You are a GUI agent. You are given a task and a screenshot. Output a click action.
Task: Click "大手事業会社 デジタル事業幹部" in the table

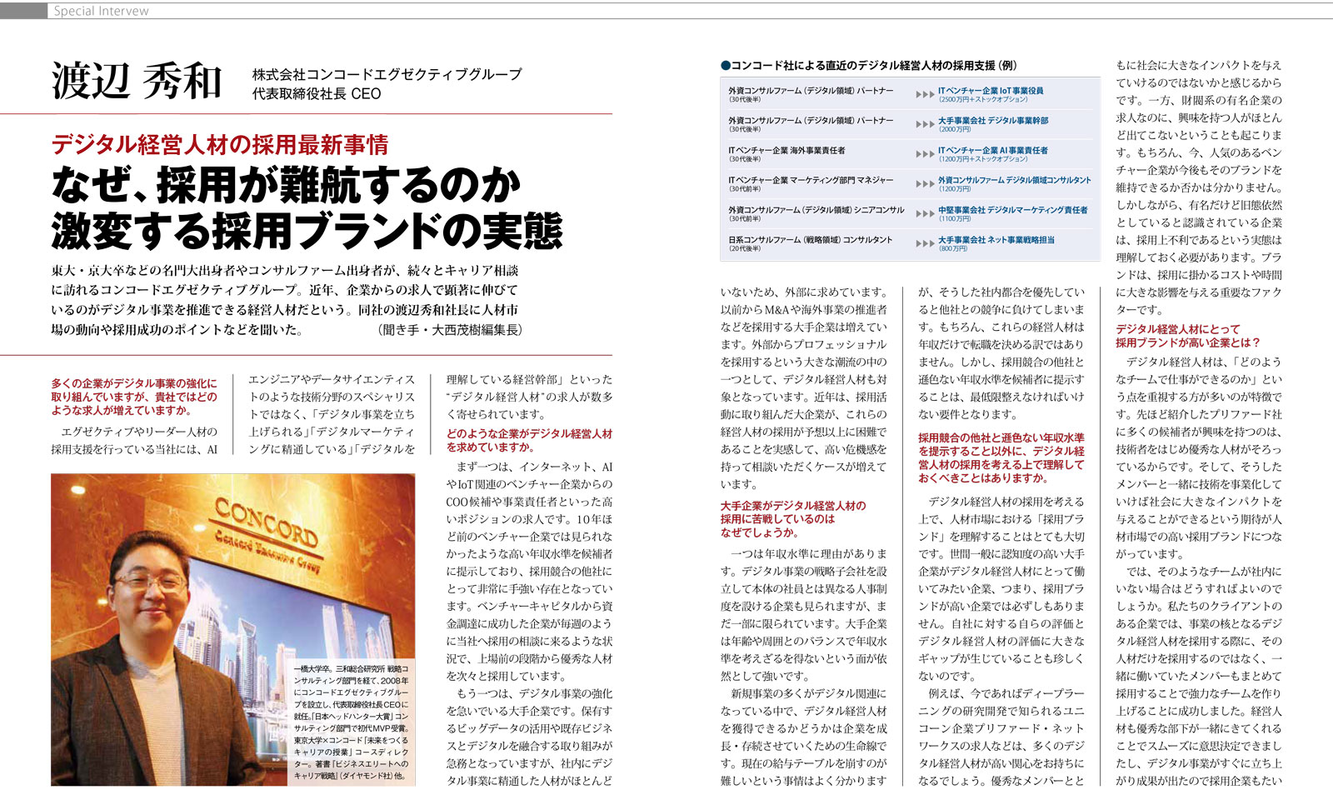point(993,120)
